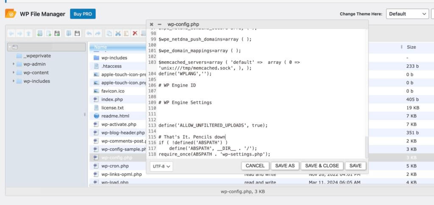The height and width of the screenshot is (205, 434).
Task: Click the upload files floppy icon with green arrow
Action: [57, 34]
